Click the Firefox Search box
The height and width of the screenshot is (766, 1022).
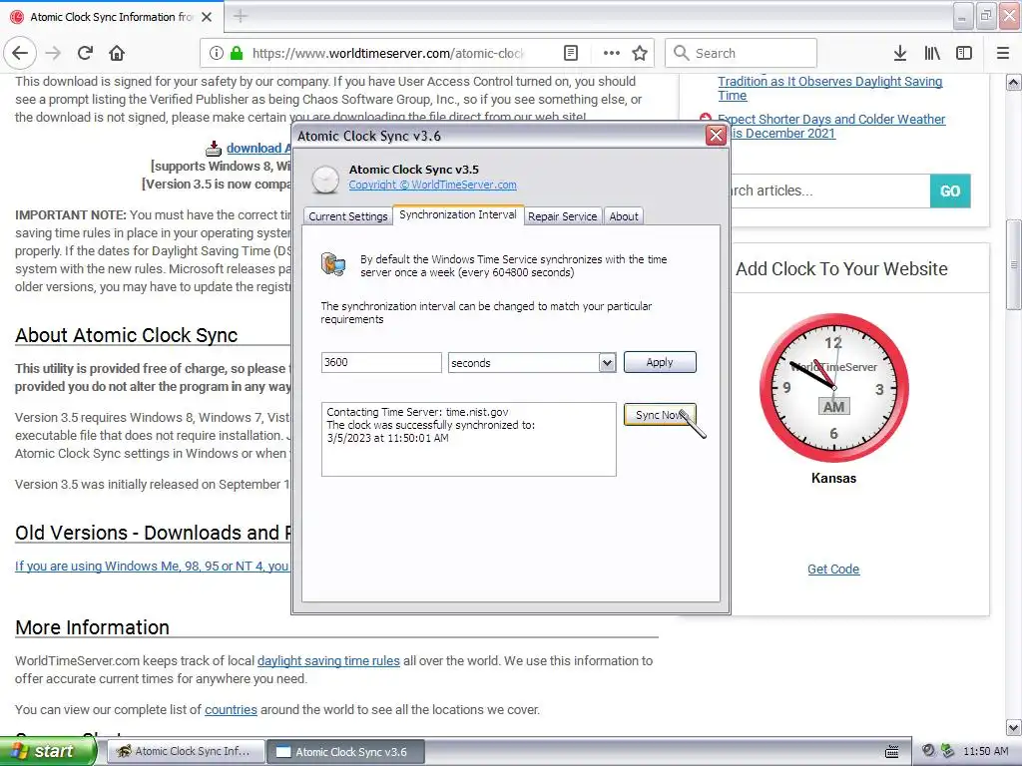tap(741, 53)
